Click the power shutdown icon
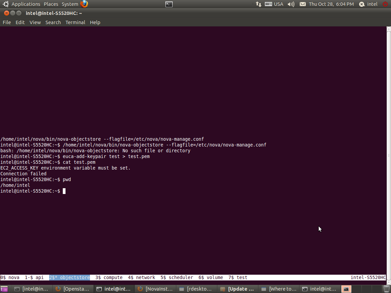Viewport: 391px width, 293px height. pos(386,4)
